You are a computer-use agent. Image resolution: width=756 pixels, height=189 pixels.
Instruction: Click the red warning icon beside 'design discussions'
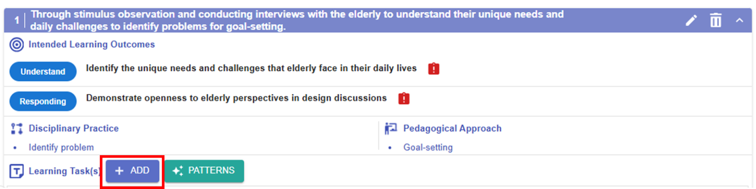pyautogui.click(x=404, y=99)
